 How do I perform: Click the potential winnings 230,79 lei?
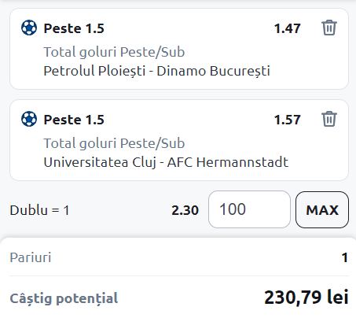(306, 298)
